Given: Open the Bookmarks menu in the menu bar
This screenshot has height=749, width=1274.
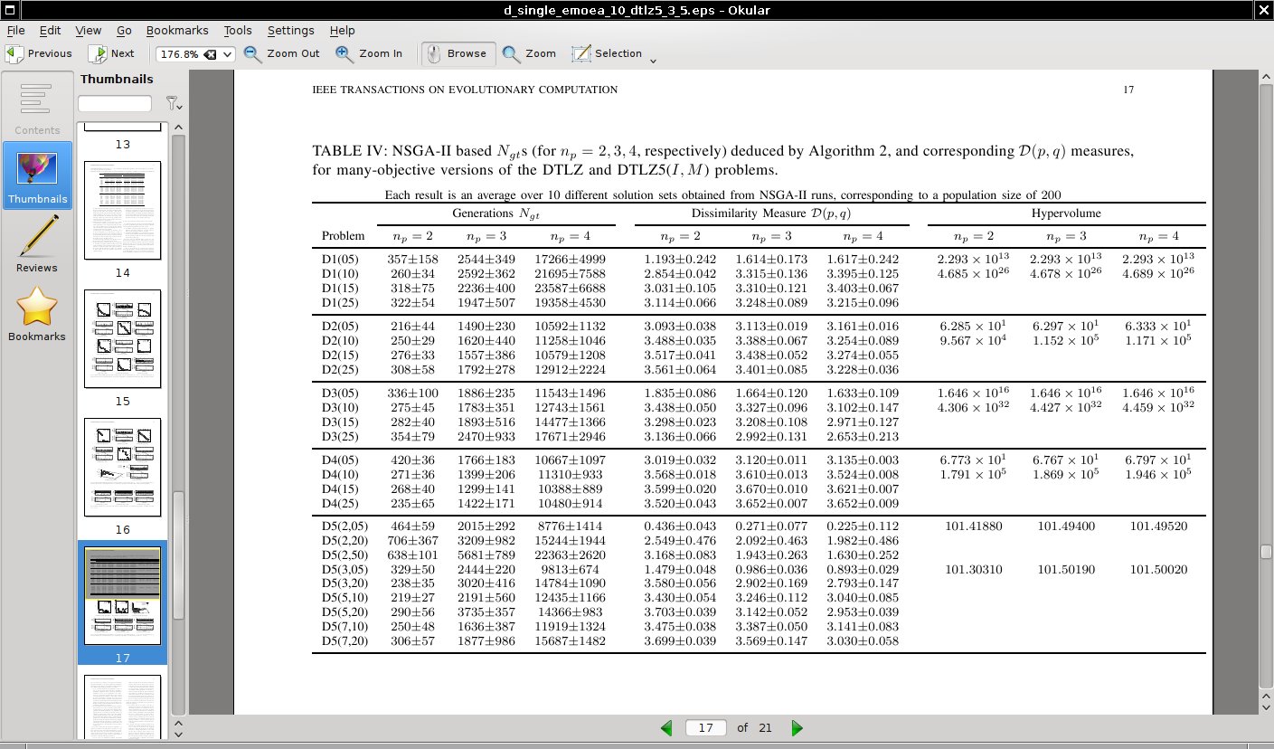Looking at the screenshot, I should 176,31.
